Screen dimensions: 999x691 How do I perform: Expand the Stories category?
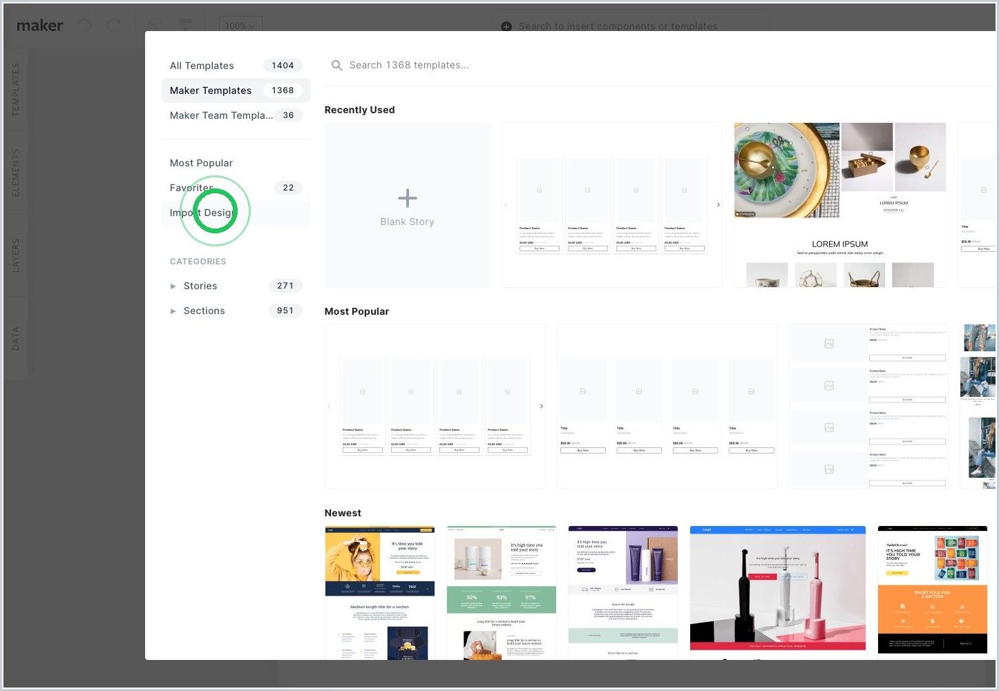click(173, 286)
